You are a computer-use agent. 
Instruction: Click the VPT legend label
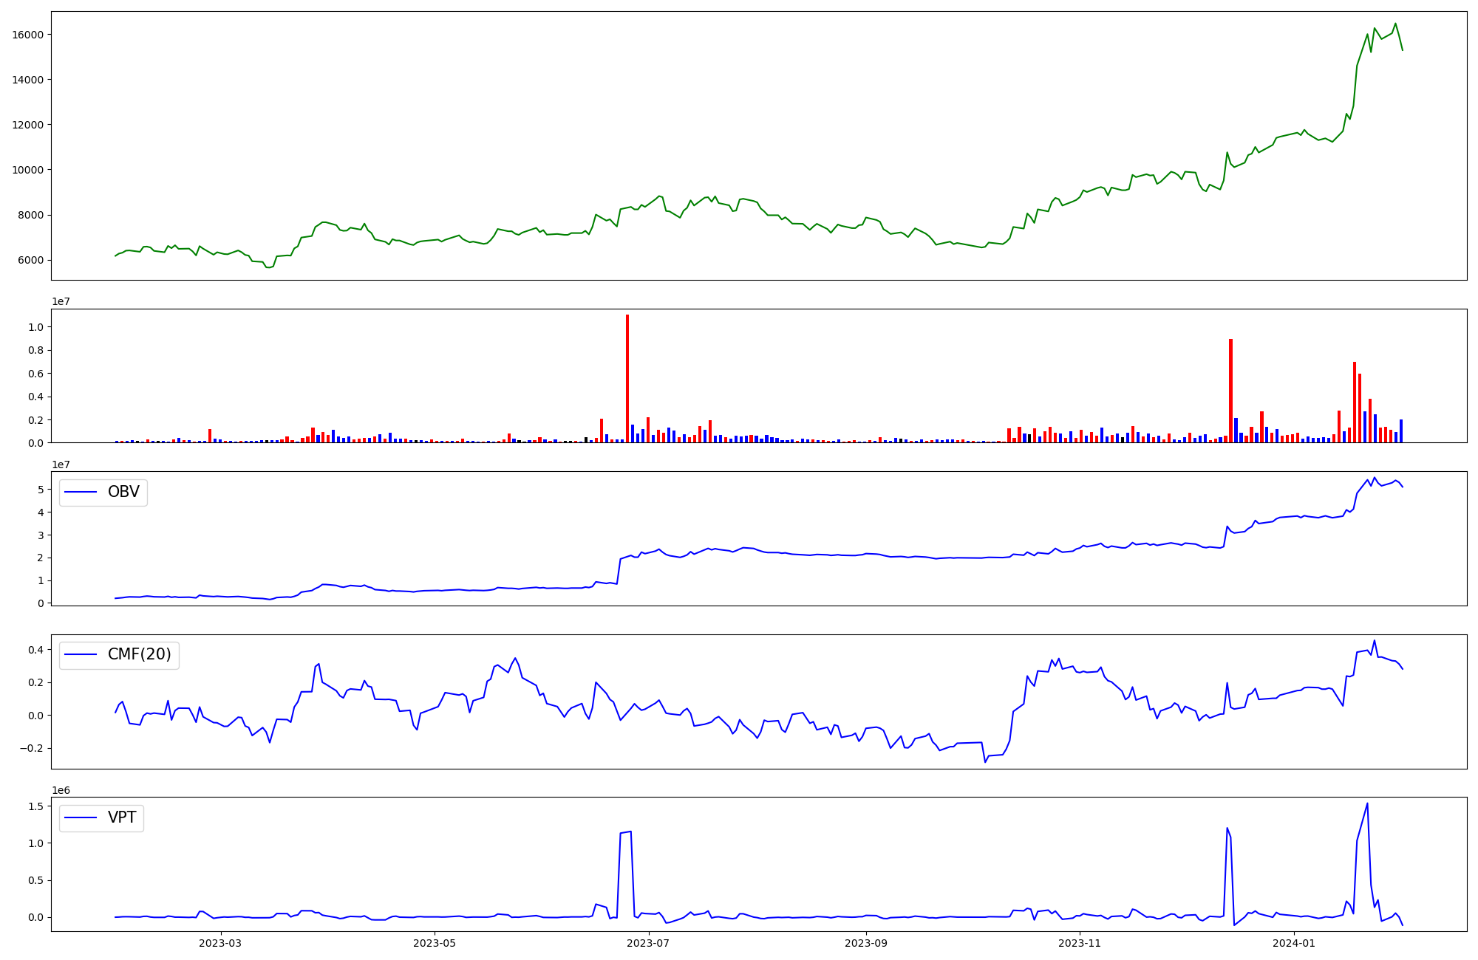coord(122,817)
